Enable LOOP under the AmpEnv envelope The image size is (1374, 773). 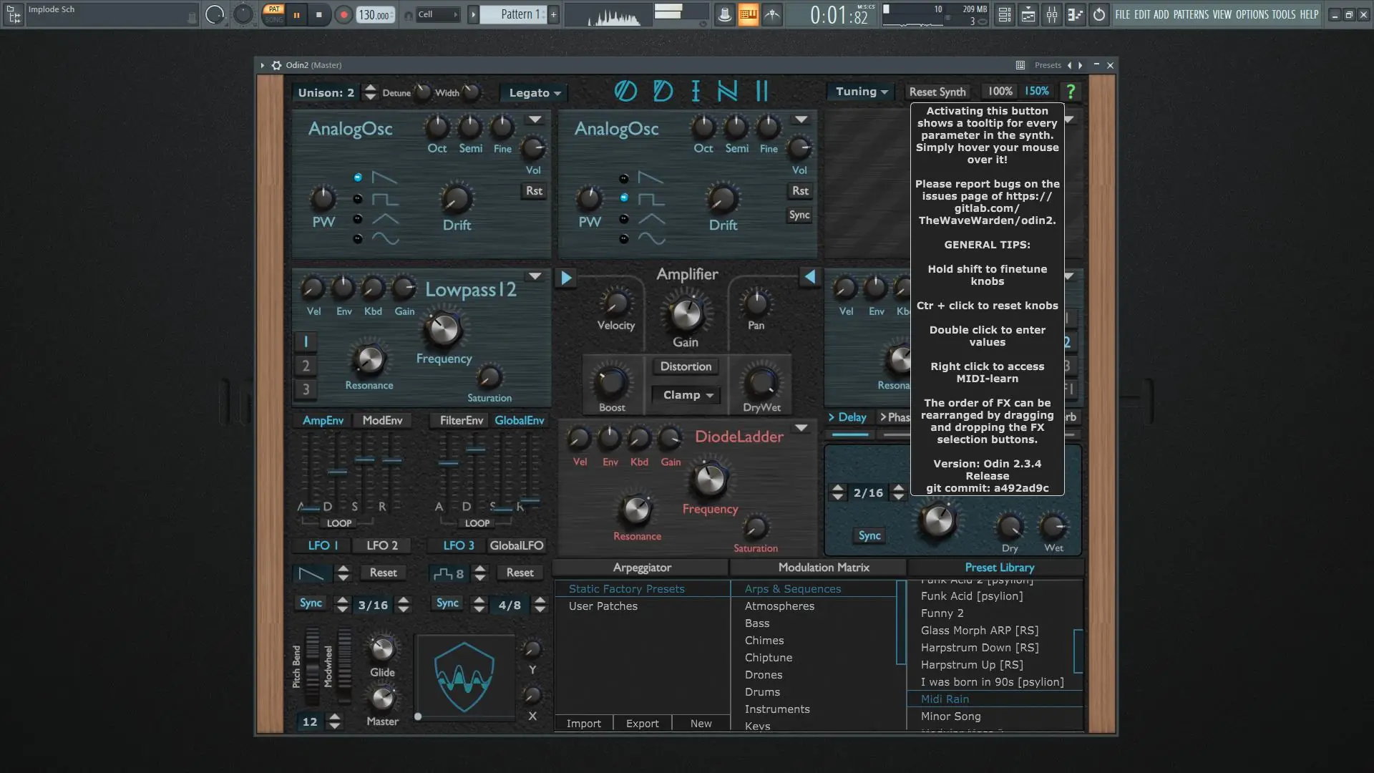338,523
